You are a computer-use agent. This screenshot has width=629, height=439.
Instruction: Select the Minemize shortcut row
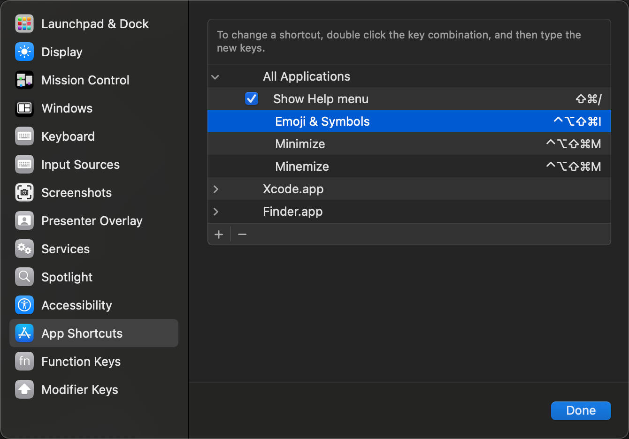(409, 167)
